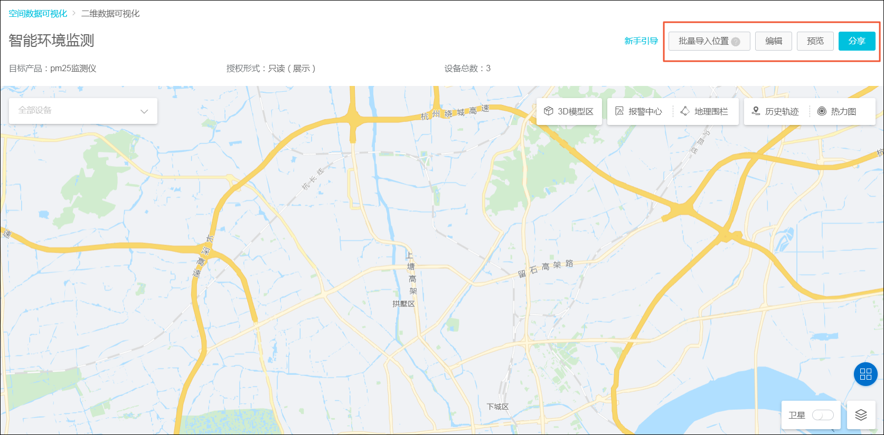Image resolution: width=884 pixels, height=435 pixels.
Task: Click 二维数据可视化 breadcrumb item
Action: tap(110, 14)
